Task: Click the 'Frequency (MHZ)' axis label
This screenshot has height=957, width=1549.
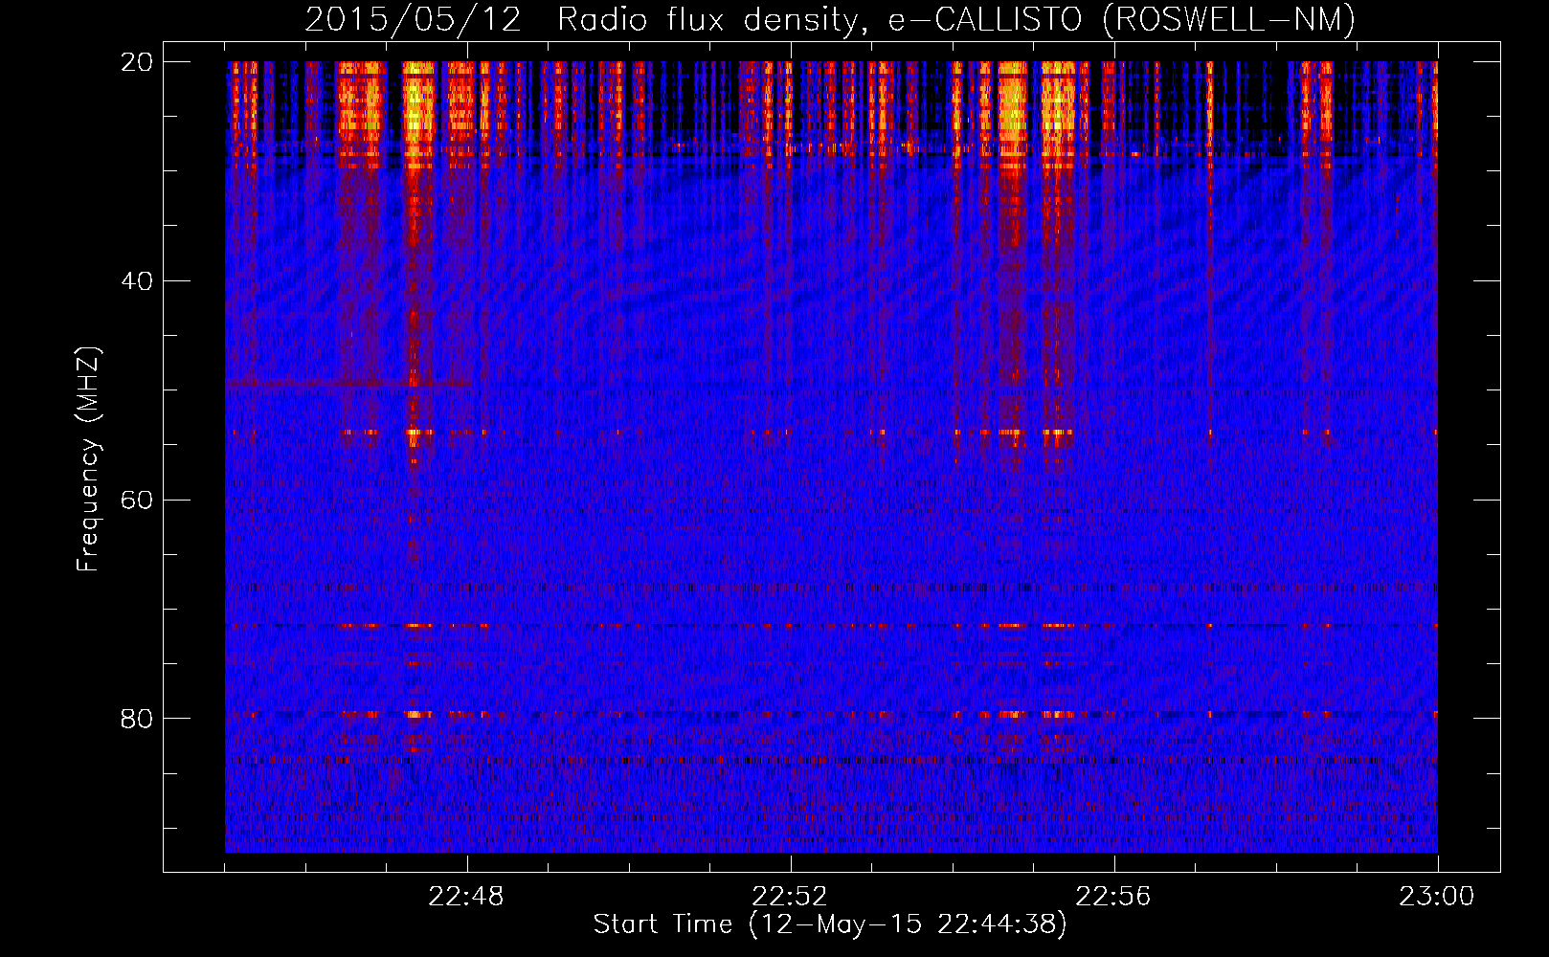Action: (88, 460)
